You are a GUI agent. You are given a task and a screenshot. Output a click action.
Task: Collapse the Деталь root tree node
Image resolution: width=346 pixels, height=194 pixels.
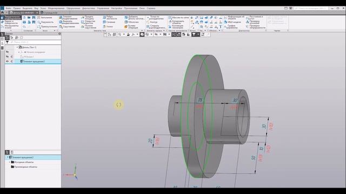pyautogui.click(x=17, y=47)
